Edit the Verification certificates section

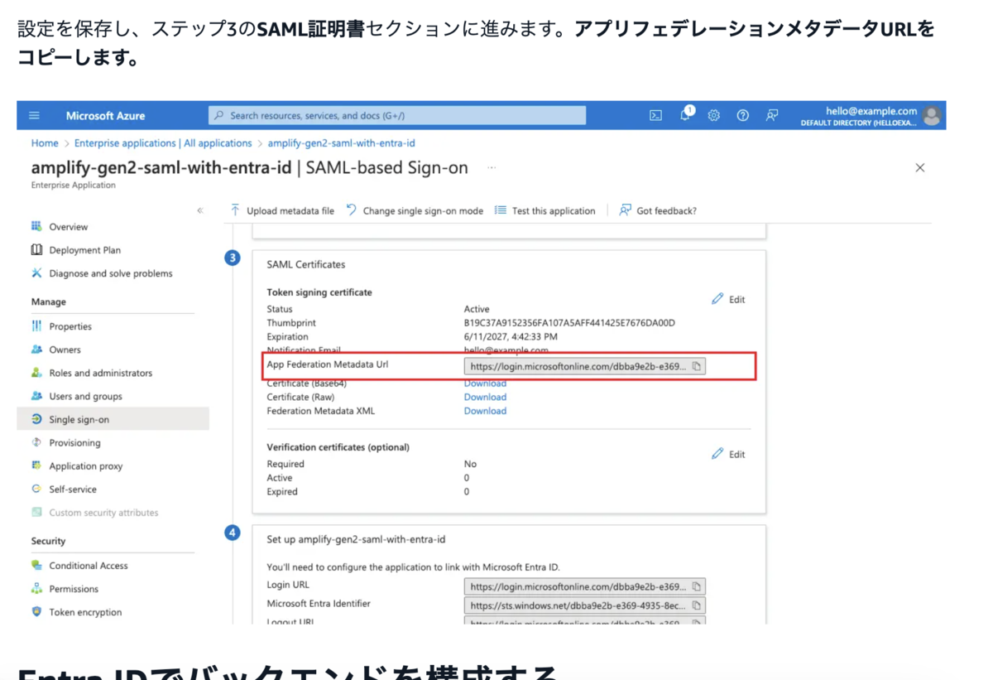click(x=728, y=454)
